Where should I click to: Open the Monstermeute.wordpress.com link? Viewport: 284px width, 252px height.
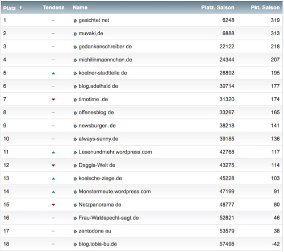click(x=115, y=192)
